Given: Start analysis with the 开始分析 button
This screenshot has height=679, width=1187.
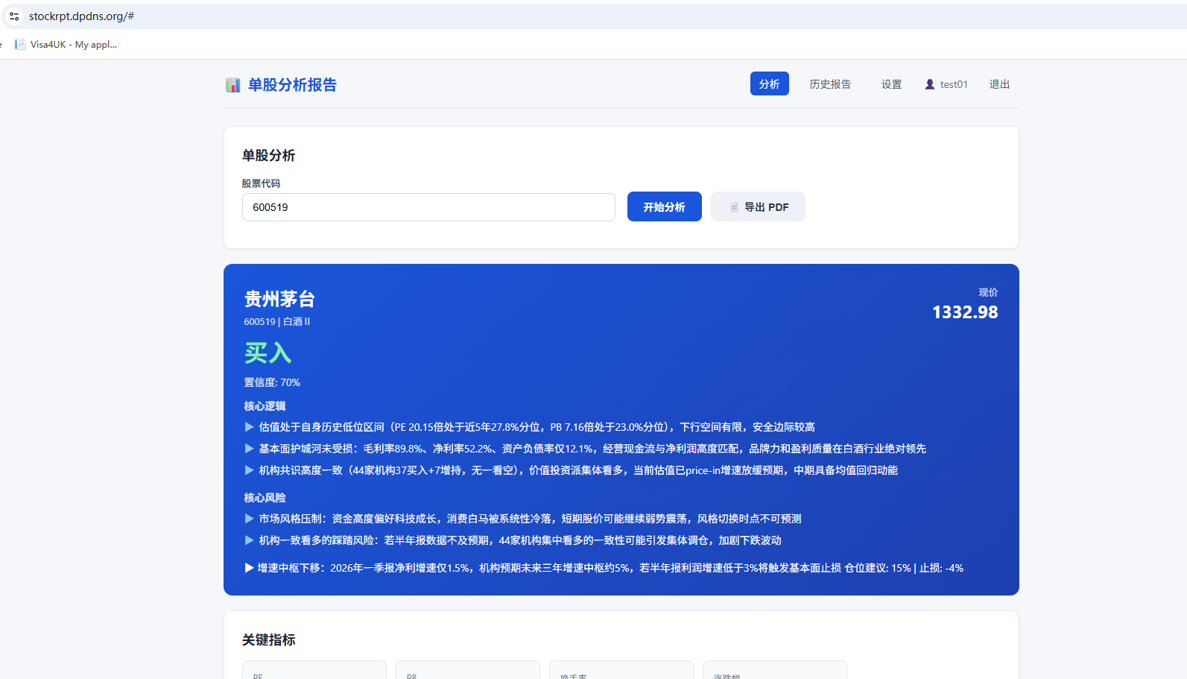Looking at the screenshot, I should point(665,206).
